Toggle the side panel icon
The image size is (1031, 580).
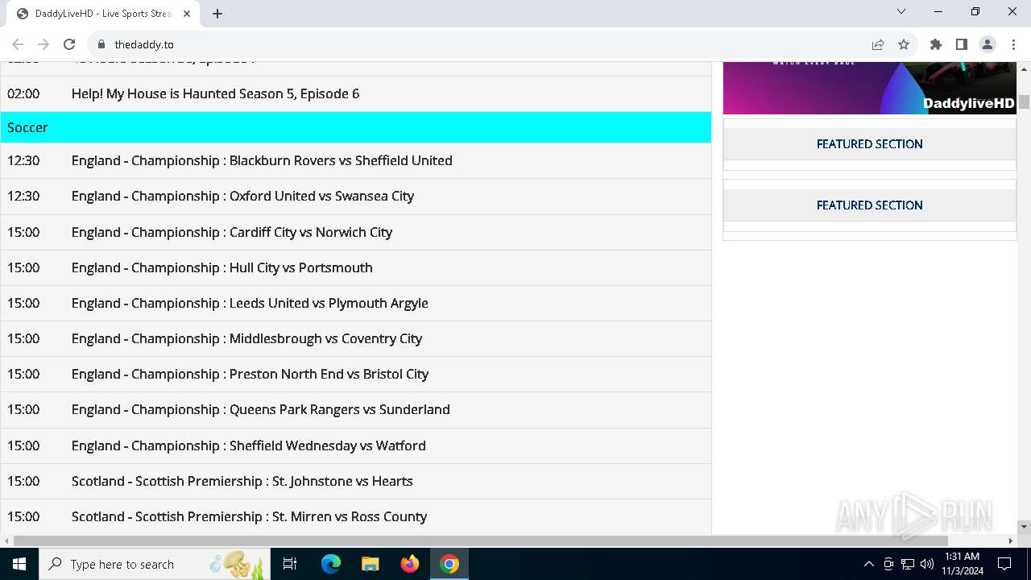pos(962,44)
